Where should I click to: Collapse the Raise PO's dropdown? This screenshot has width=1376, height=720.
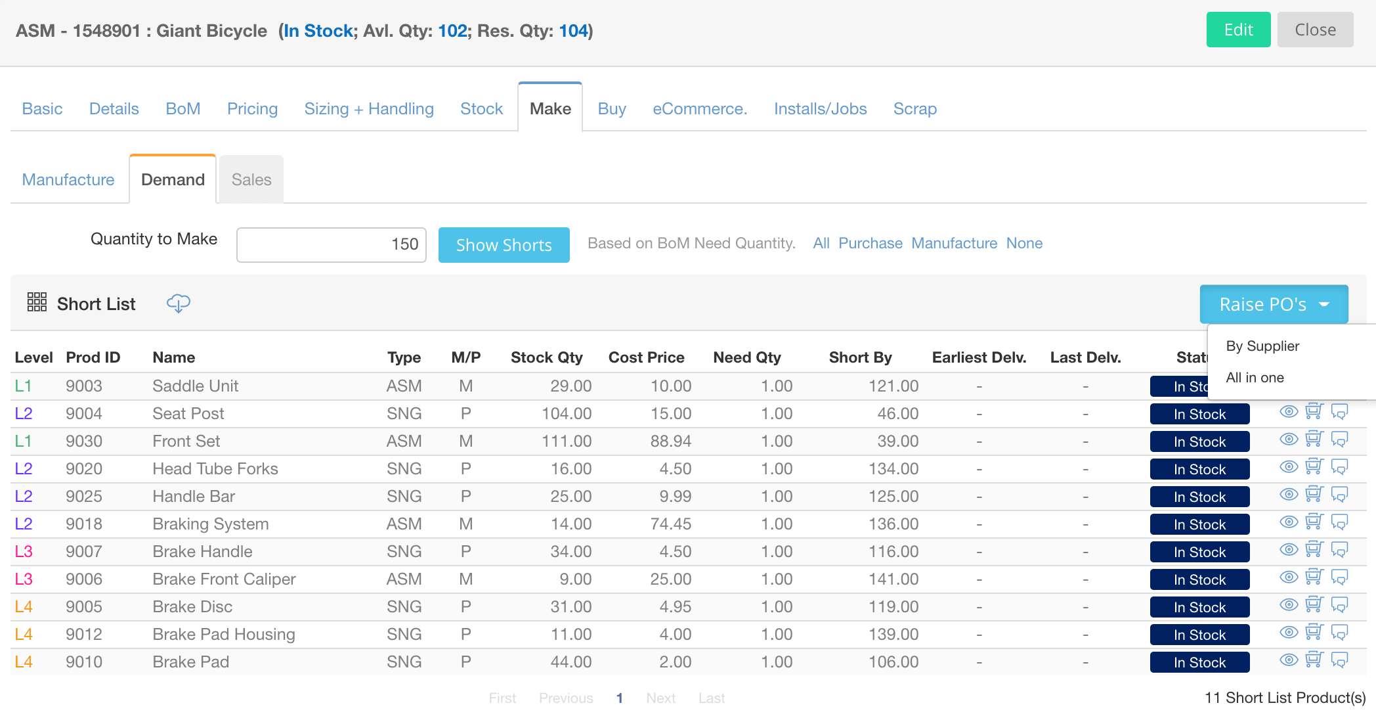point(1274,304)
